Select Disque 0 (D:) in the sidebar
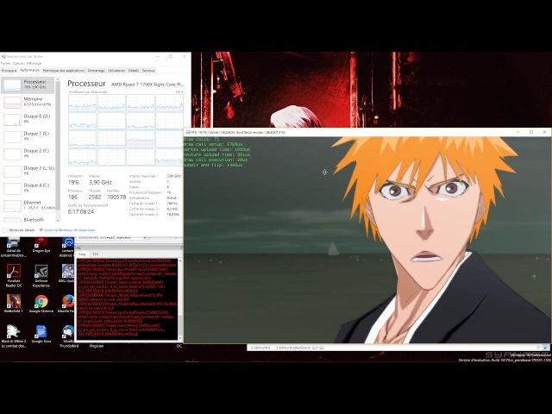The width and height of the screenshot is (552, 414). point(28,119)
